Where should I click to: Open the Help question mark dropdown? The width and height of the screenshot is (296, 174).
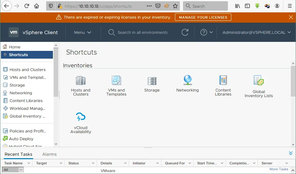click(x=207, y=32)
